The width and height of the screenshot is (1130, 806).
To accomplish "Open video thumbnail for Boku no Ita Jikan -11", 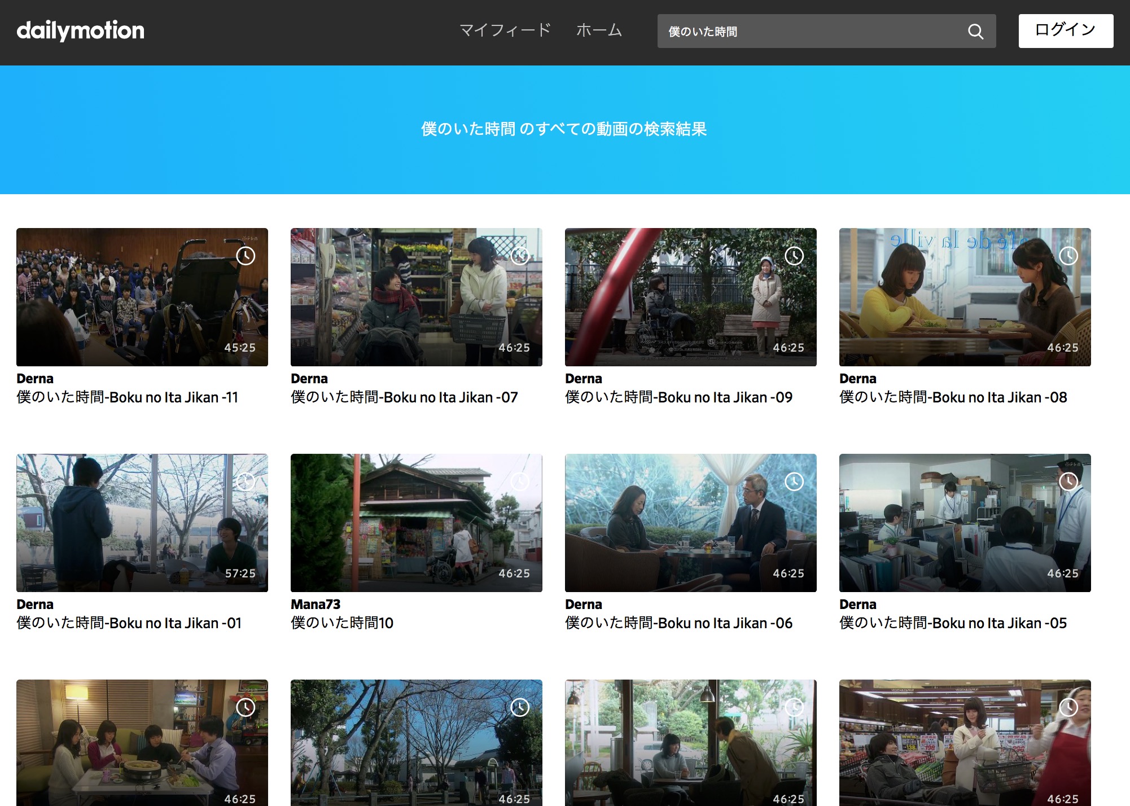I will coord(142,297).
